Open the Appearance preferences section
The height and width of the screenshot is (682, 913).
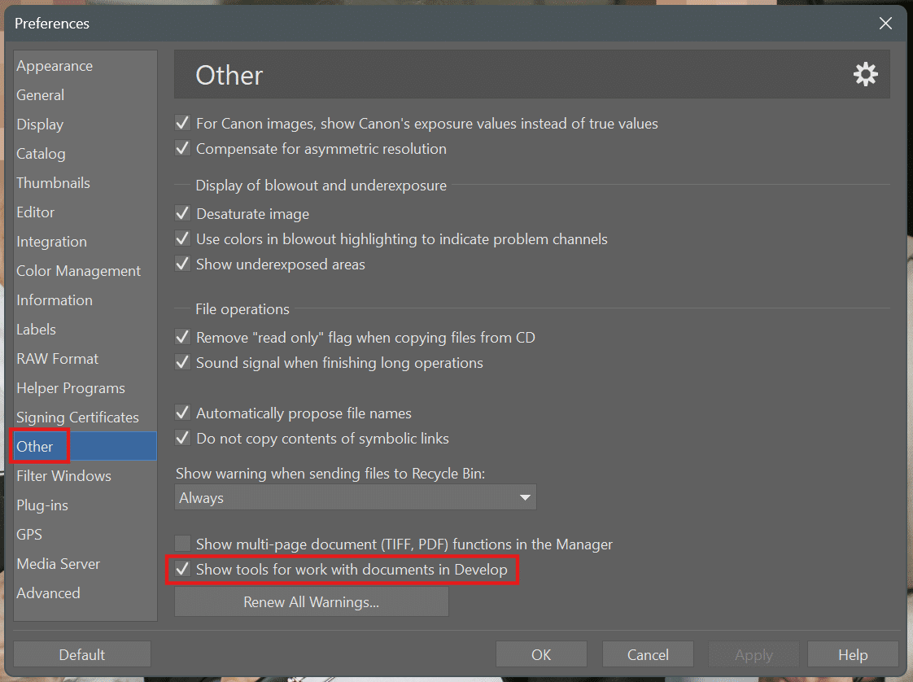(55, 66)
